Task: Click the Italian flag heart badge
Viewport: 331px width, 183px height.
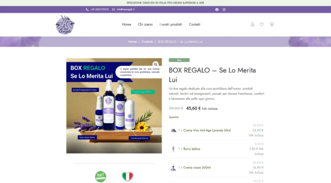Action: point(127,176)
